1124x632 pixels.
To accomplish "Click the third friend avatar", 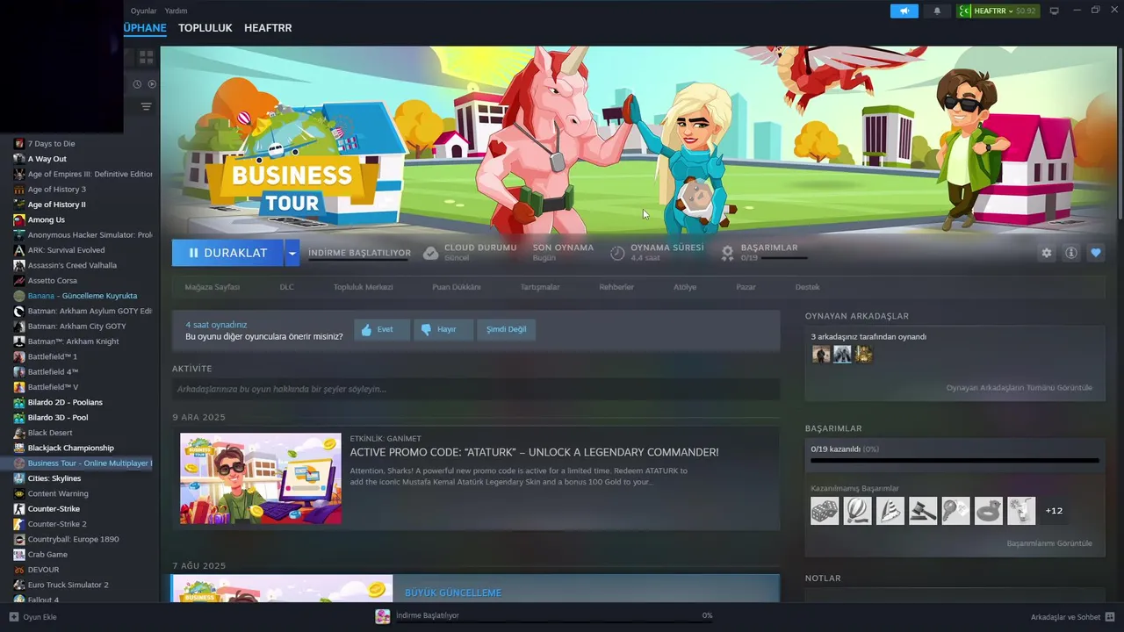I will 863,354.
